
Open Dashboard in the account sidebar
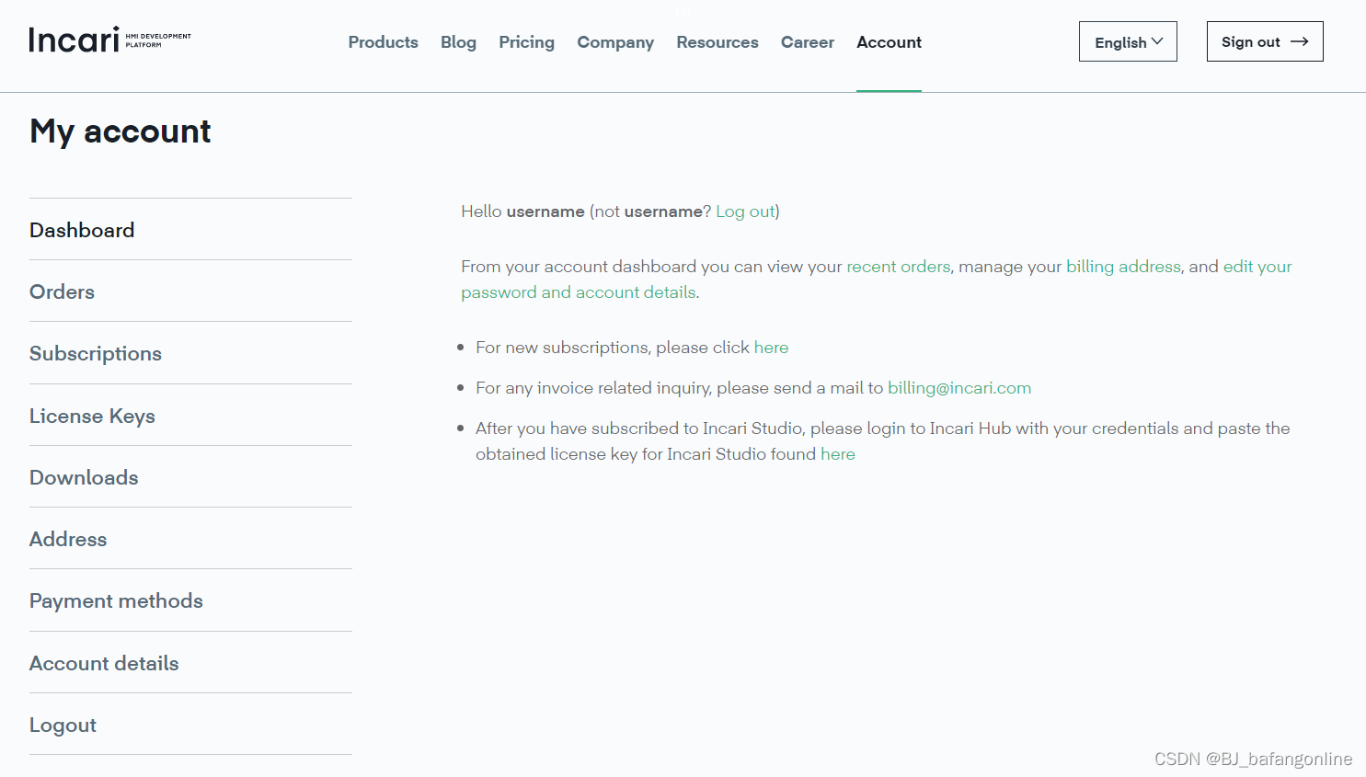coord(190,230)
